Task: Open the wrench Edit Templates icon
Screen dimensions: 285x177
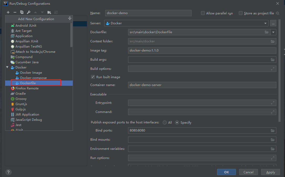Action: [29, 12]
